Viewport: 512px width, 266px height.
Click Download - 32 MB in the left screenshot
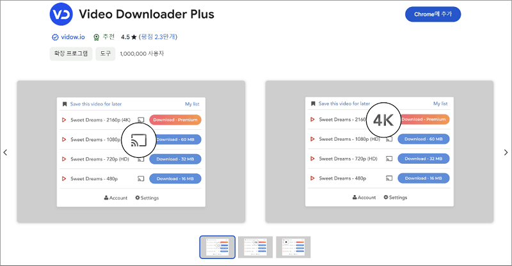pos(175,159)
